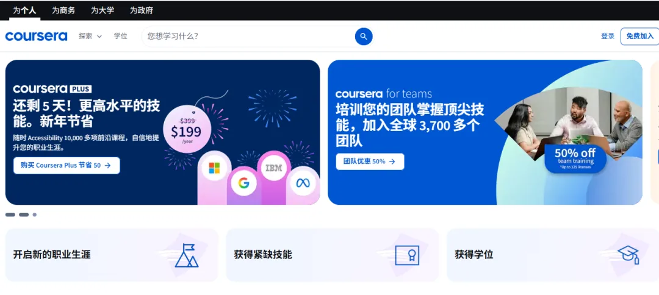This screenshot has width=659, height=295.
Task: Open the 为政府 tab
Action: coord(141,10)
